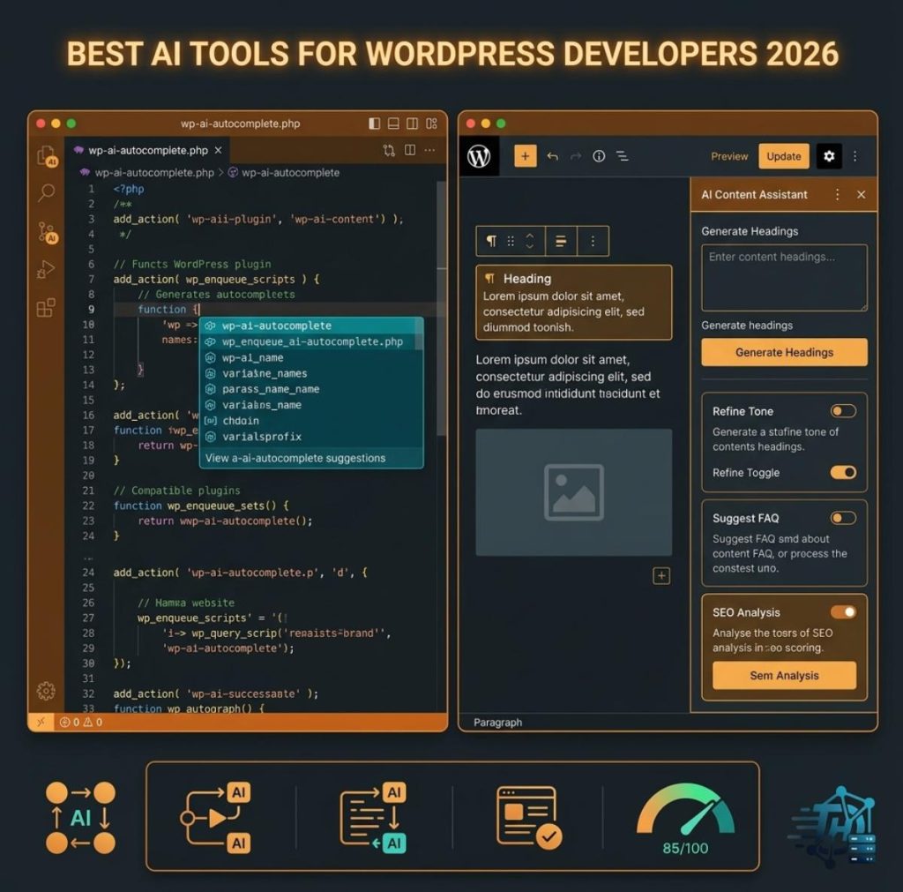Click the WordPress logo in the editor
Image resolution: width=903 pixels, height=892 pixels.
pyautogui.click(x=479, y=156)
